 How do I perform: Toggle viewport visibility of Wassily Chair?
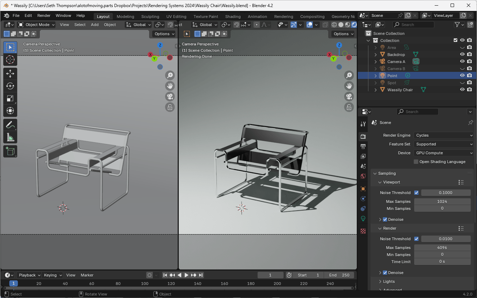coord(462,90)
